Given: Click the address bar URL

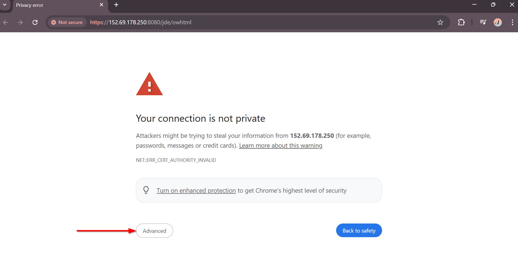Looking at the screenshot, I should click(x=141, y=22).
